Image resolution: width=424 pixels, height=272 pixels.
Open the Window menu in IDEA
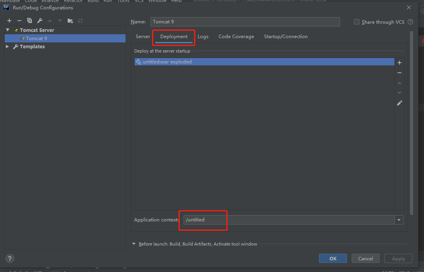(158, 1)
